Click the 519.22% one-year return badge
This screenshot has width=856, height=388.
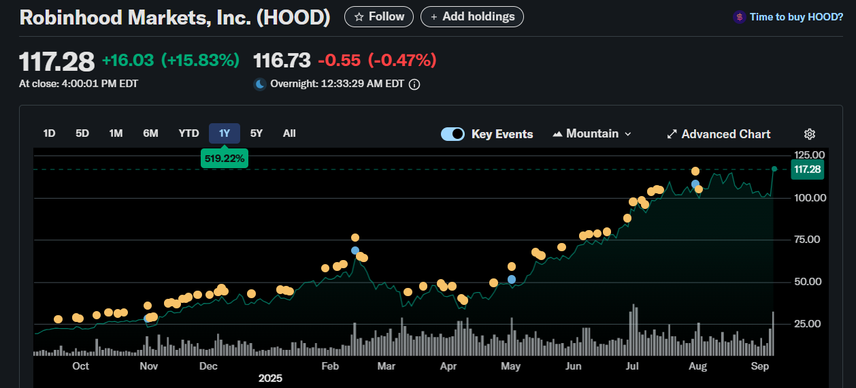(x=224, y=158)
